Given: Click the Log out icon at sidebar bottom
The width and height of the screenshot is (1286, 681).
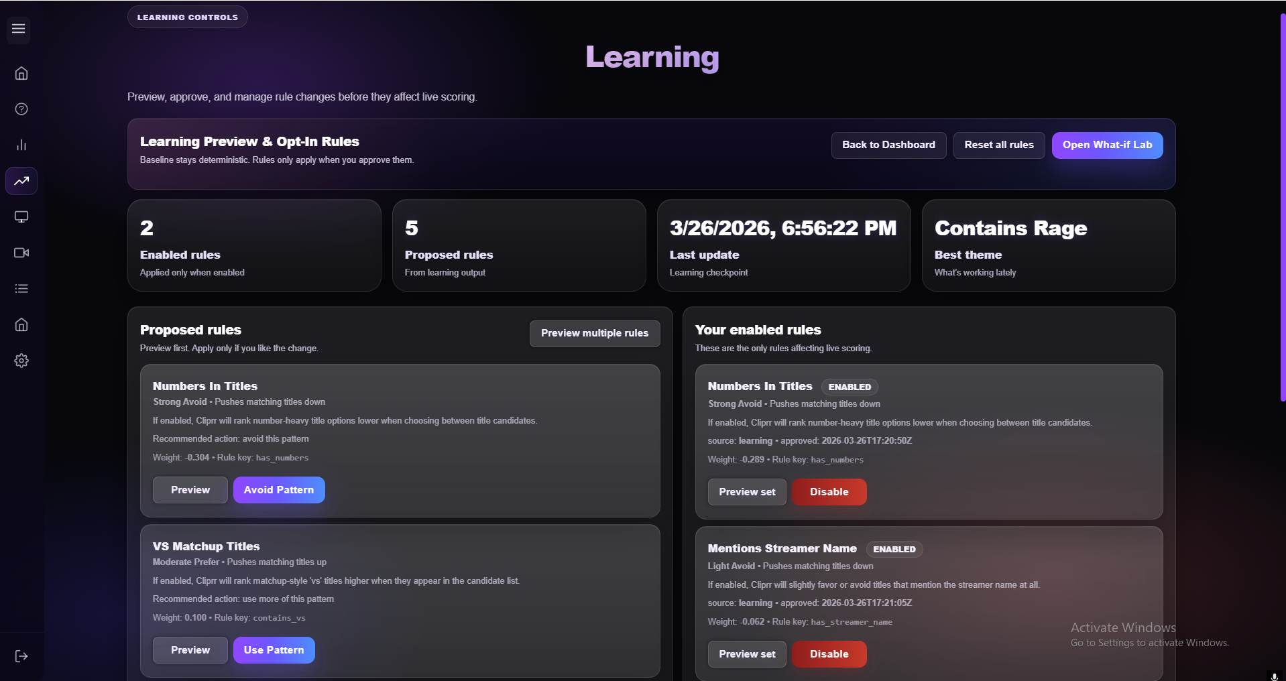Looking at the screenshot, I should tap(21, 656).
